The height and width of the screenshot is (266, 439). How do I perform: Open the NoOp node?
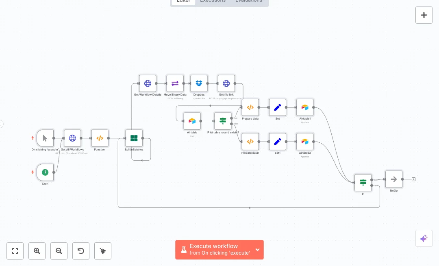coord(393,179)
